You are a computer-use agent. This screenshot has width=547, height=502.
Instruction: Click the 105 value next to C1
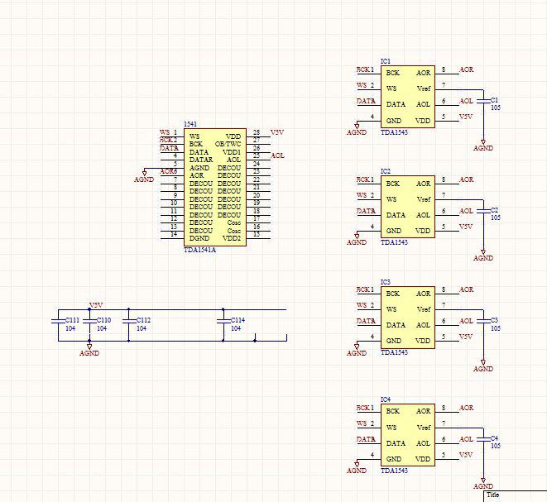(496, 108)
